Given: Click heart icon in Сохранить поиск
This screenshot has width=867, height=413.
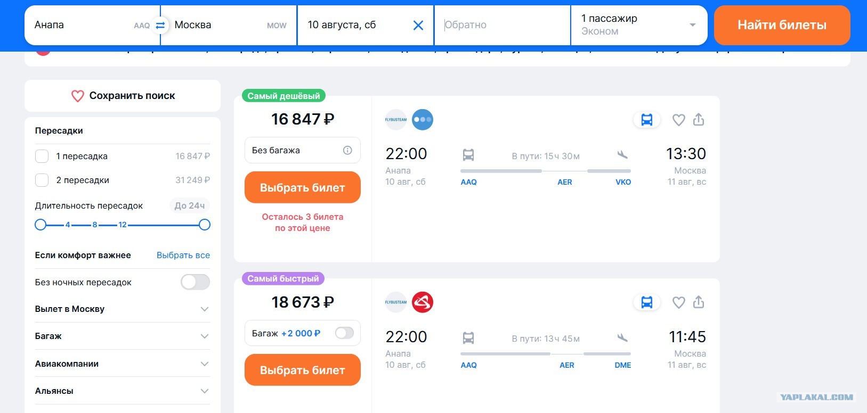Looking at the screenshot, I should [78, 96].
